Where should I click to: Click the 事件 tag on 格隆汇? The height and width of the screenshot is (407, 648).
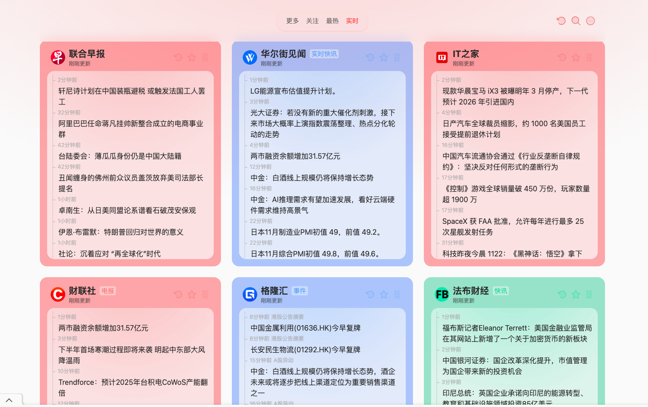[300, 291]
